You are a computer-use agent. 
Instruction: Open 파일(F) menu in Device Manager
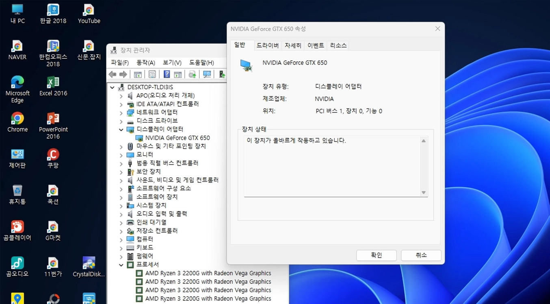(120, 62)
